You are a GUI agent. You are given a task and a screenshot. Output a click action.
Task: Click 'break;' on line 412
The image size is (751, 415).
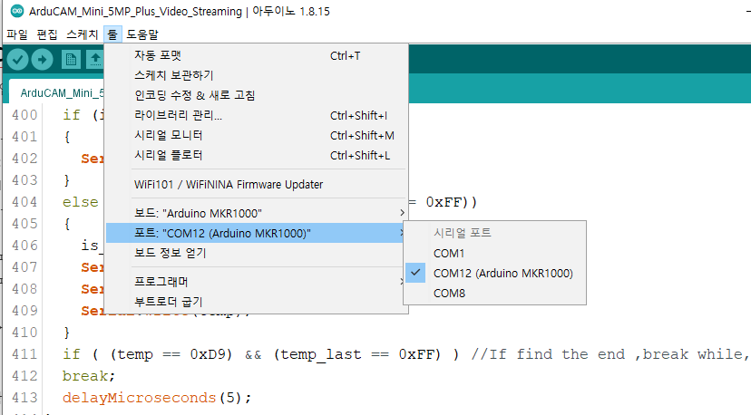89,376
